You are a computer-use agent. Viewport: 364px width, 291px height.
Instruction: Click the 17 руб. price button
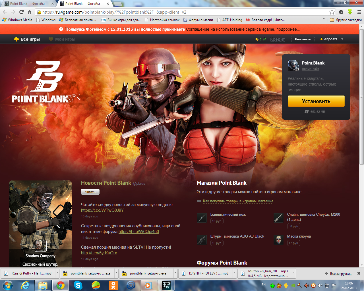pyautogui.click(x=293, y=243)
